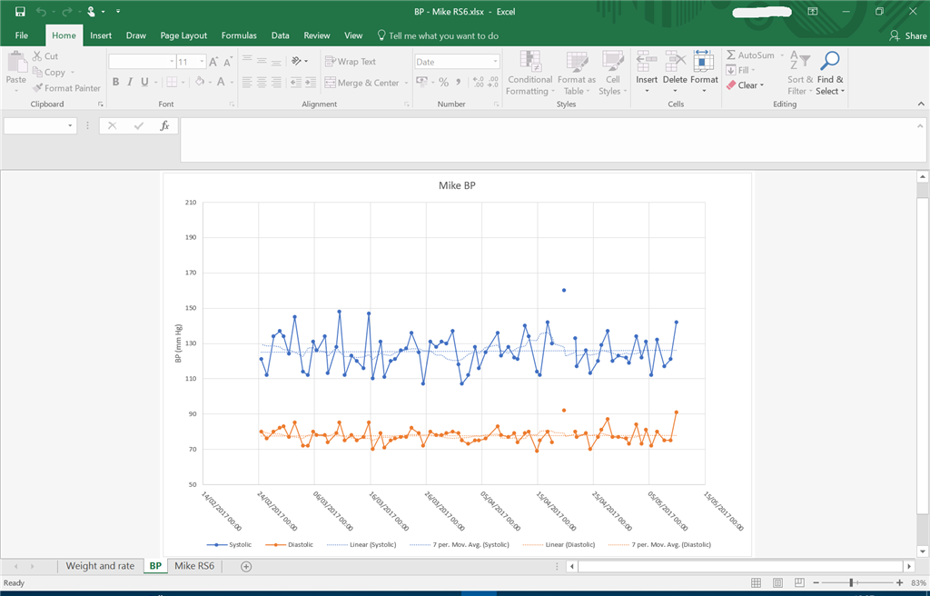This screenshot has height=596, width=930.
Task: Toggle Align Left
Action: [247, 83]
